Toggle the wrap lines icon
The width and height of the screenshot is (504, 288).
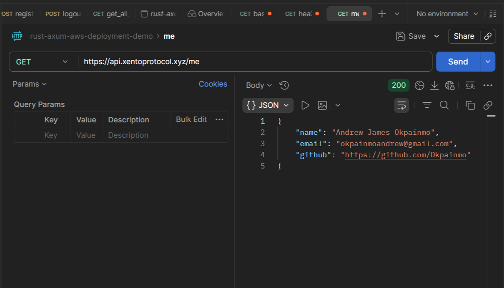pyautogui.click(x=402, y=105)
